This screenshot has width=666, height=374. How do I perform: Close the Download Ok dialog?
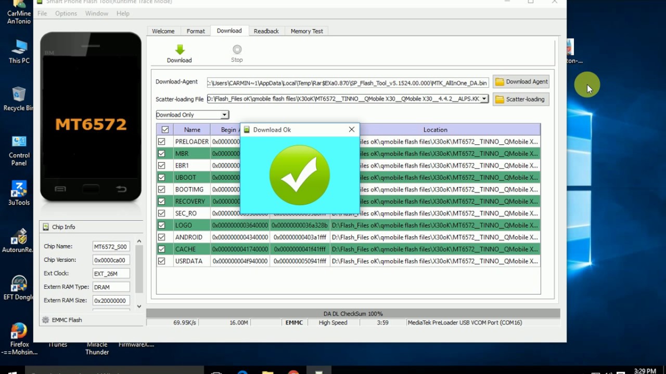coord(352,129)
